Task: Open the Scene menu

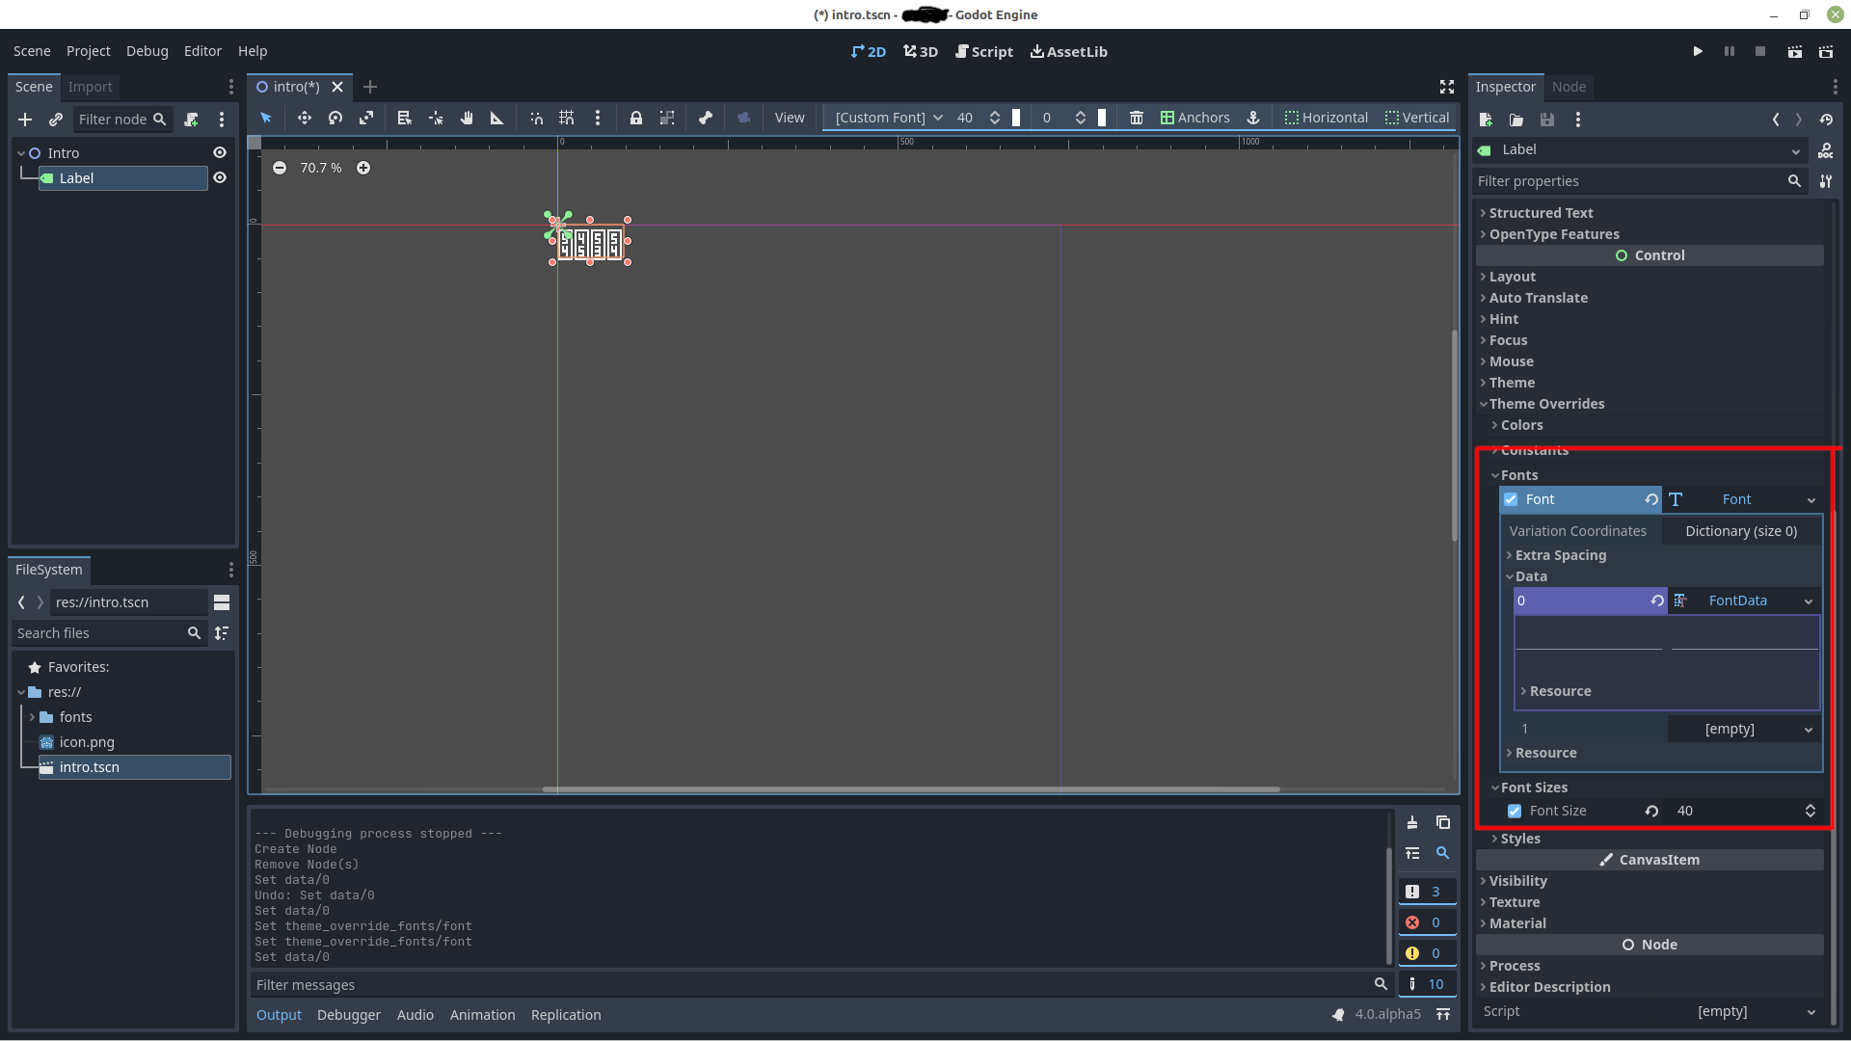Action: point(32,51)
